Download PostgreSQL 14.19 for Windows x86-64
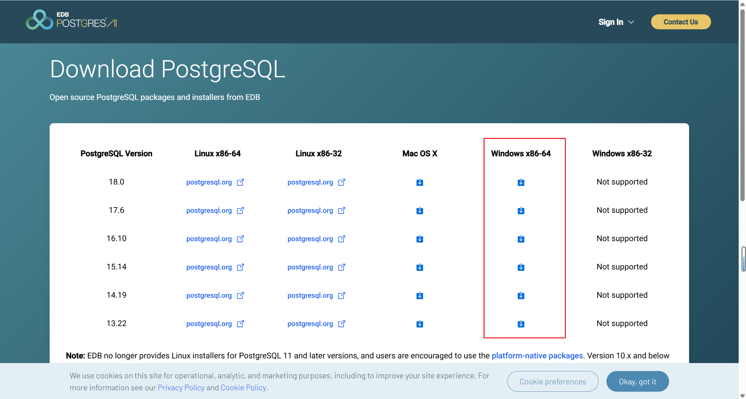 (521, 295)
